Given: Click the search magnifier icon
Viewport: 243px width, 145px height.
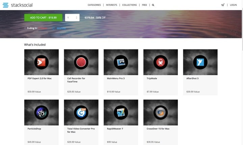Looking at the screenshot, I should point(153,5).
